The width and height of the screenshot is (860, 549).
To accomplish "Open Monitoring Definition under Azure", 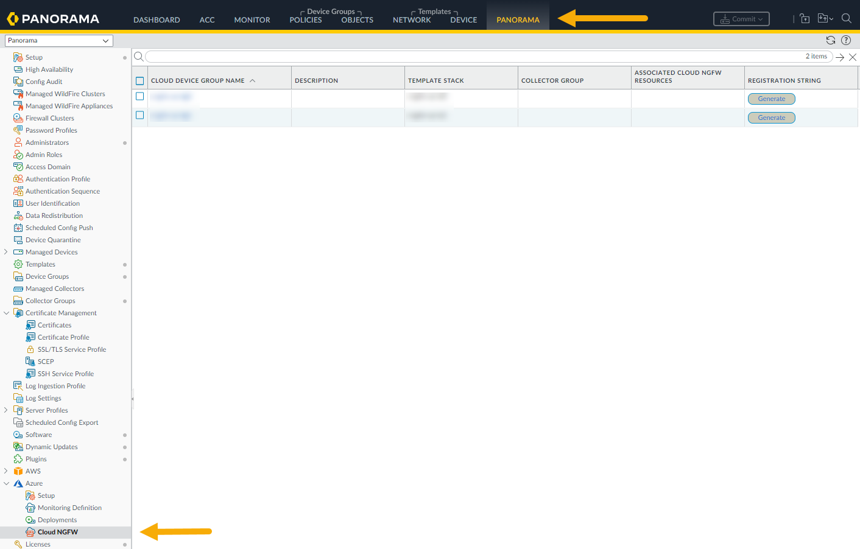I will 69,508.
